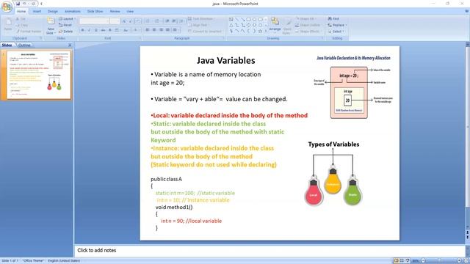Open the Design ribbon tab
The width and height of the screenshot is (470, 264).
pos(52,12)
